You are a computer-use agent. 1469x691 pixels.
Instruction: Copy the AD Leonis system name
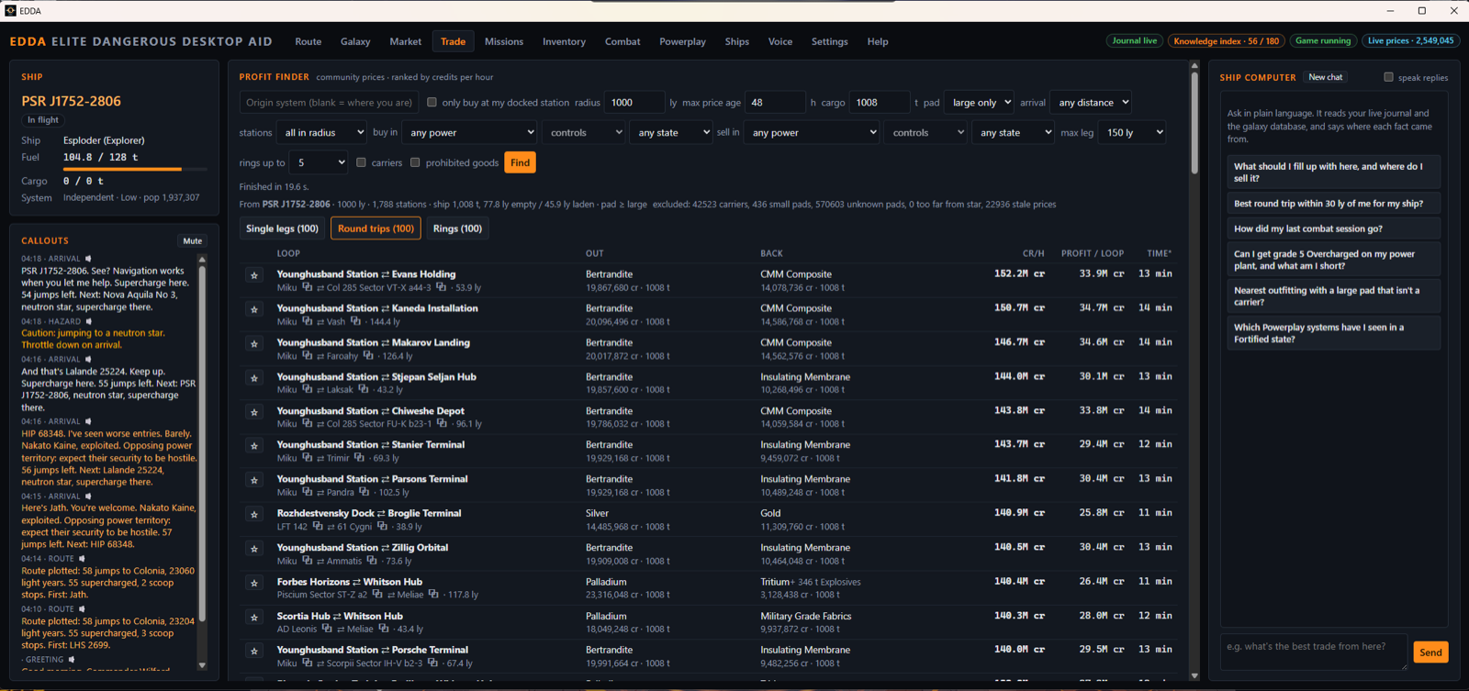point(326,629)
